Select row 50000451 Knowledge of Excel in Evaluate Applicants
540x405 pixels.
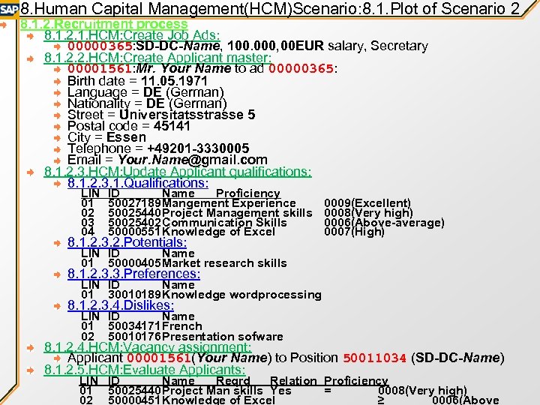coord(289,400)
